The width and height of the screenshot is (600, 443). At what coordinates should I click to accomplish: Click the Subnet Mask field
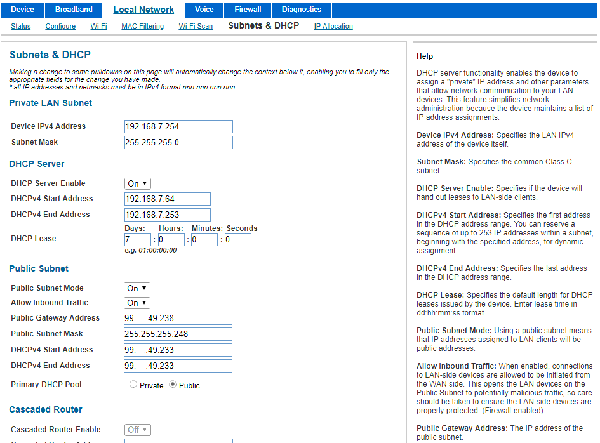[x=178, y=142]
